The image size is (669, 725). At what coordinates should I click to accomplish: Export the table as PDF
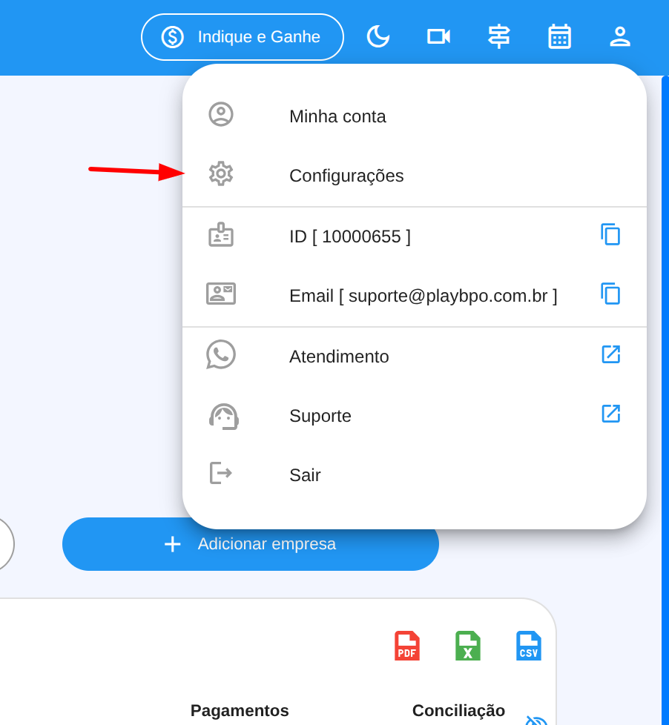coord(407,646)
